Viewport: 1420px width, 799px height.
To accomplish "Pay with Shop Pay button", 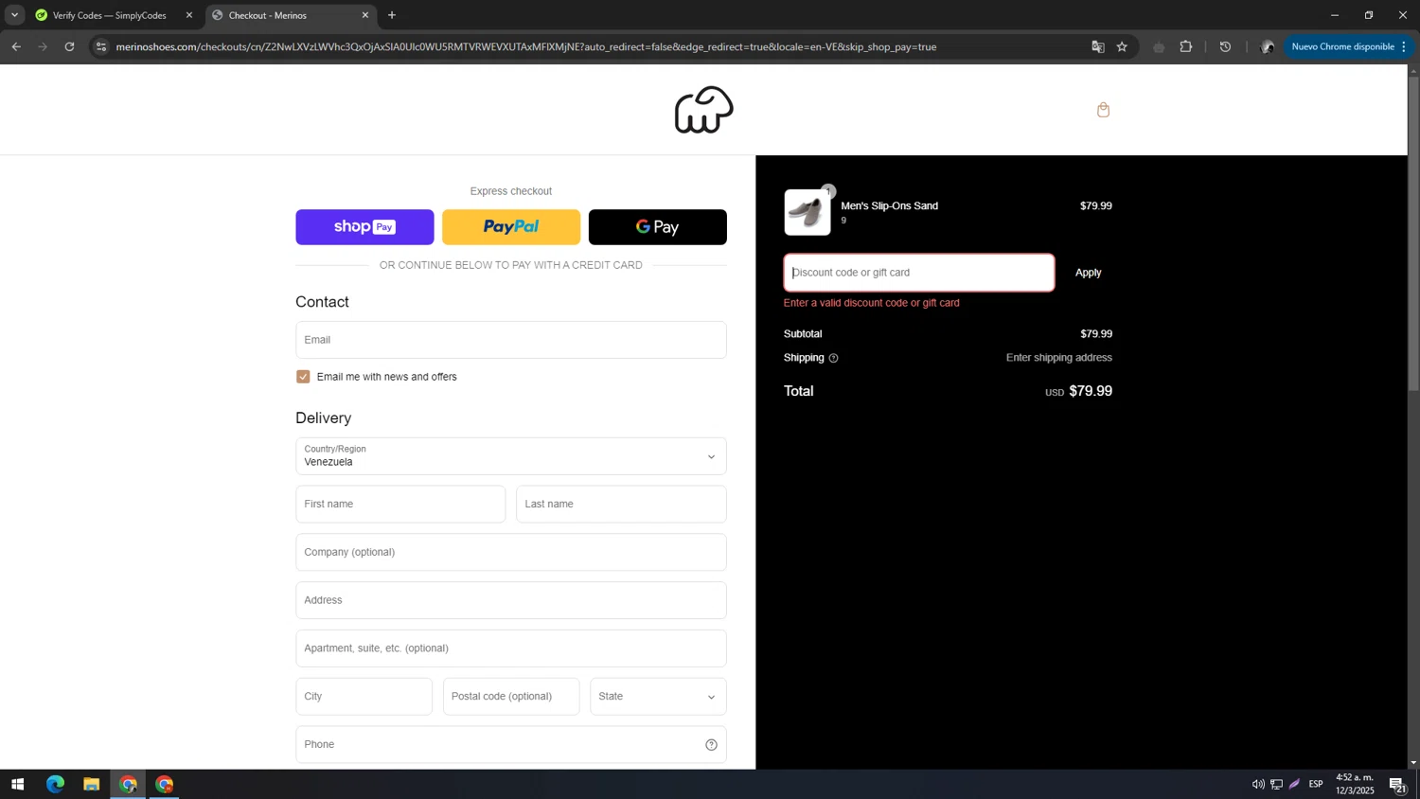I will point(364,227).
